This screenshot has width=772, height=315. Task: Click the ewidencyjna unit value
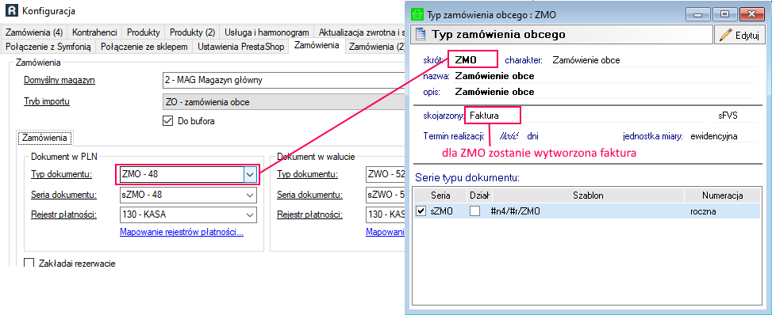click(714, 137)
